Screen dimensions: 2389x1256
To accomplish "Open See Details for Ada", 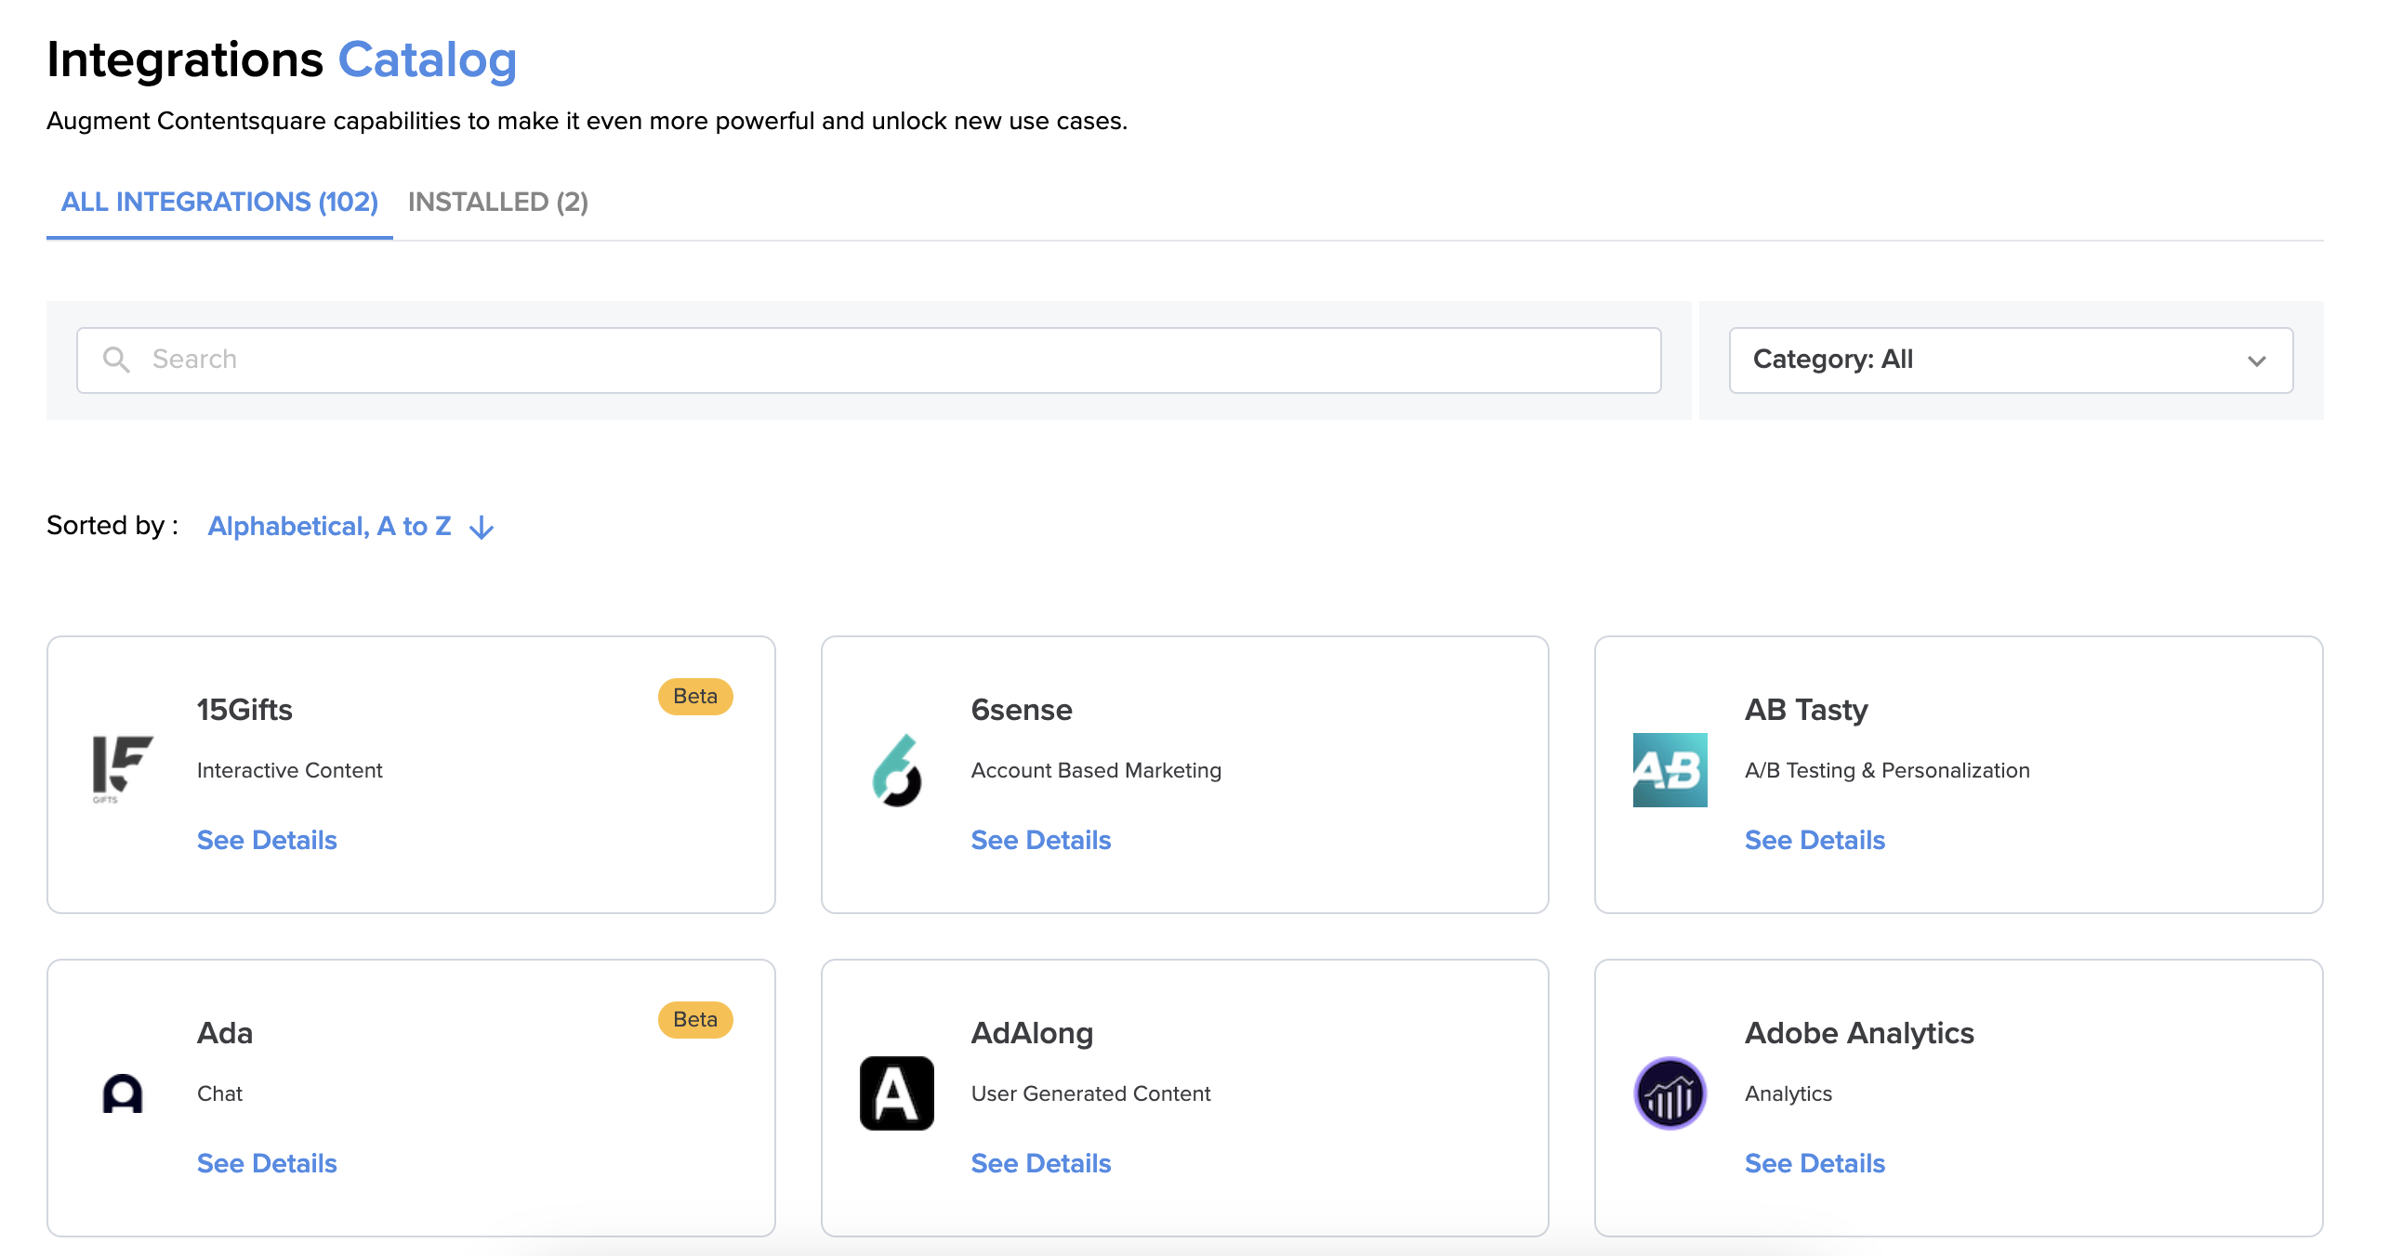I will coord(267,1163).
